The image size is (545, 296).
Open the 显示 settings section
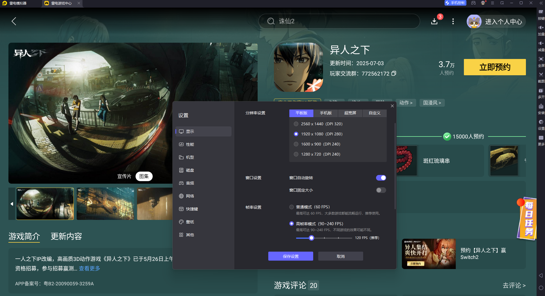tap(203, 131)
